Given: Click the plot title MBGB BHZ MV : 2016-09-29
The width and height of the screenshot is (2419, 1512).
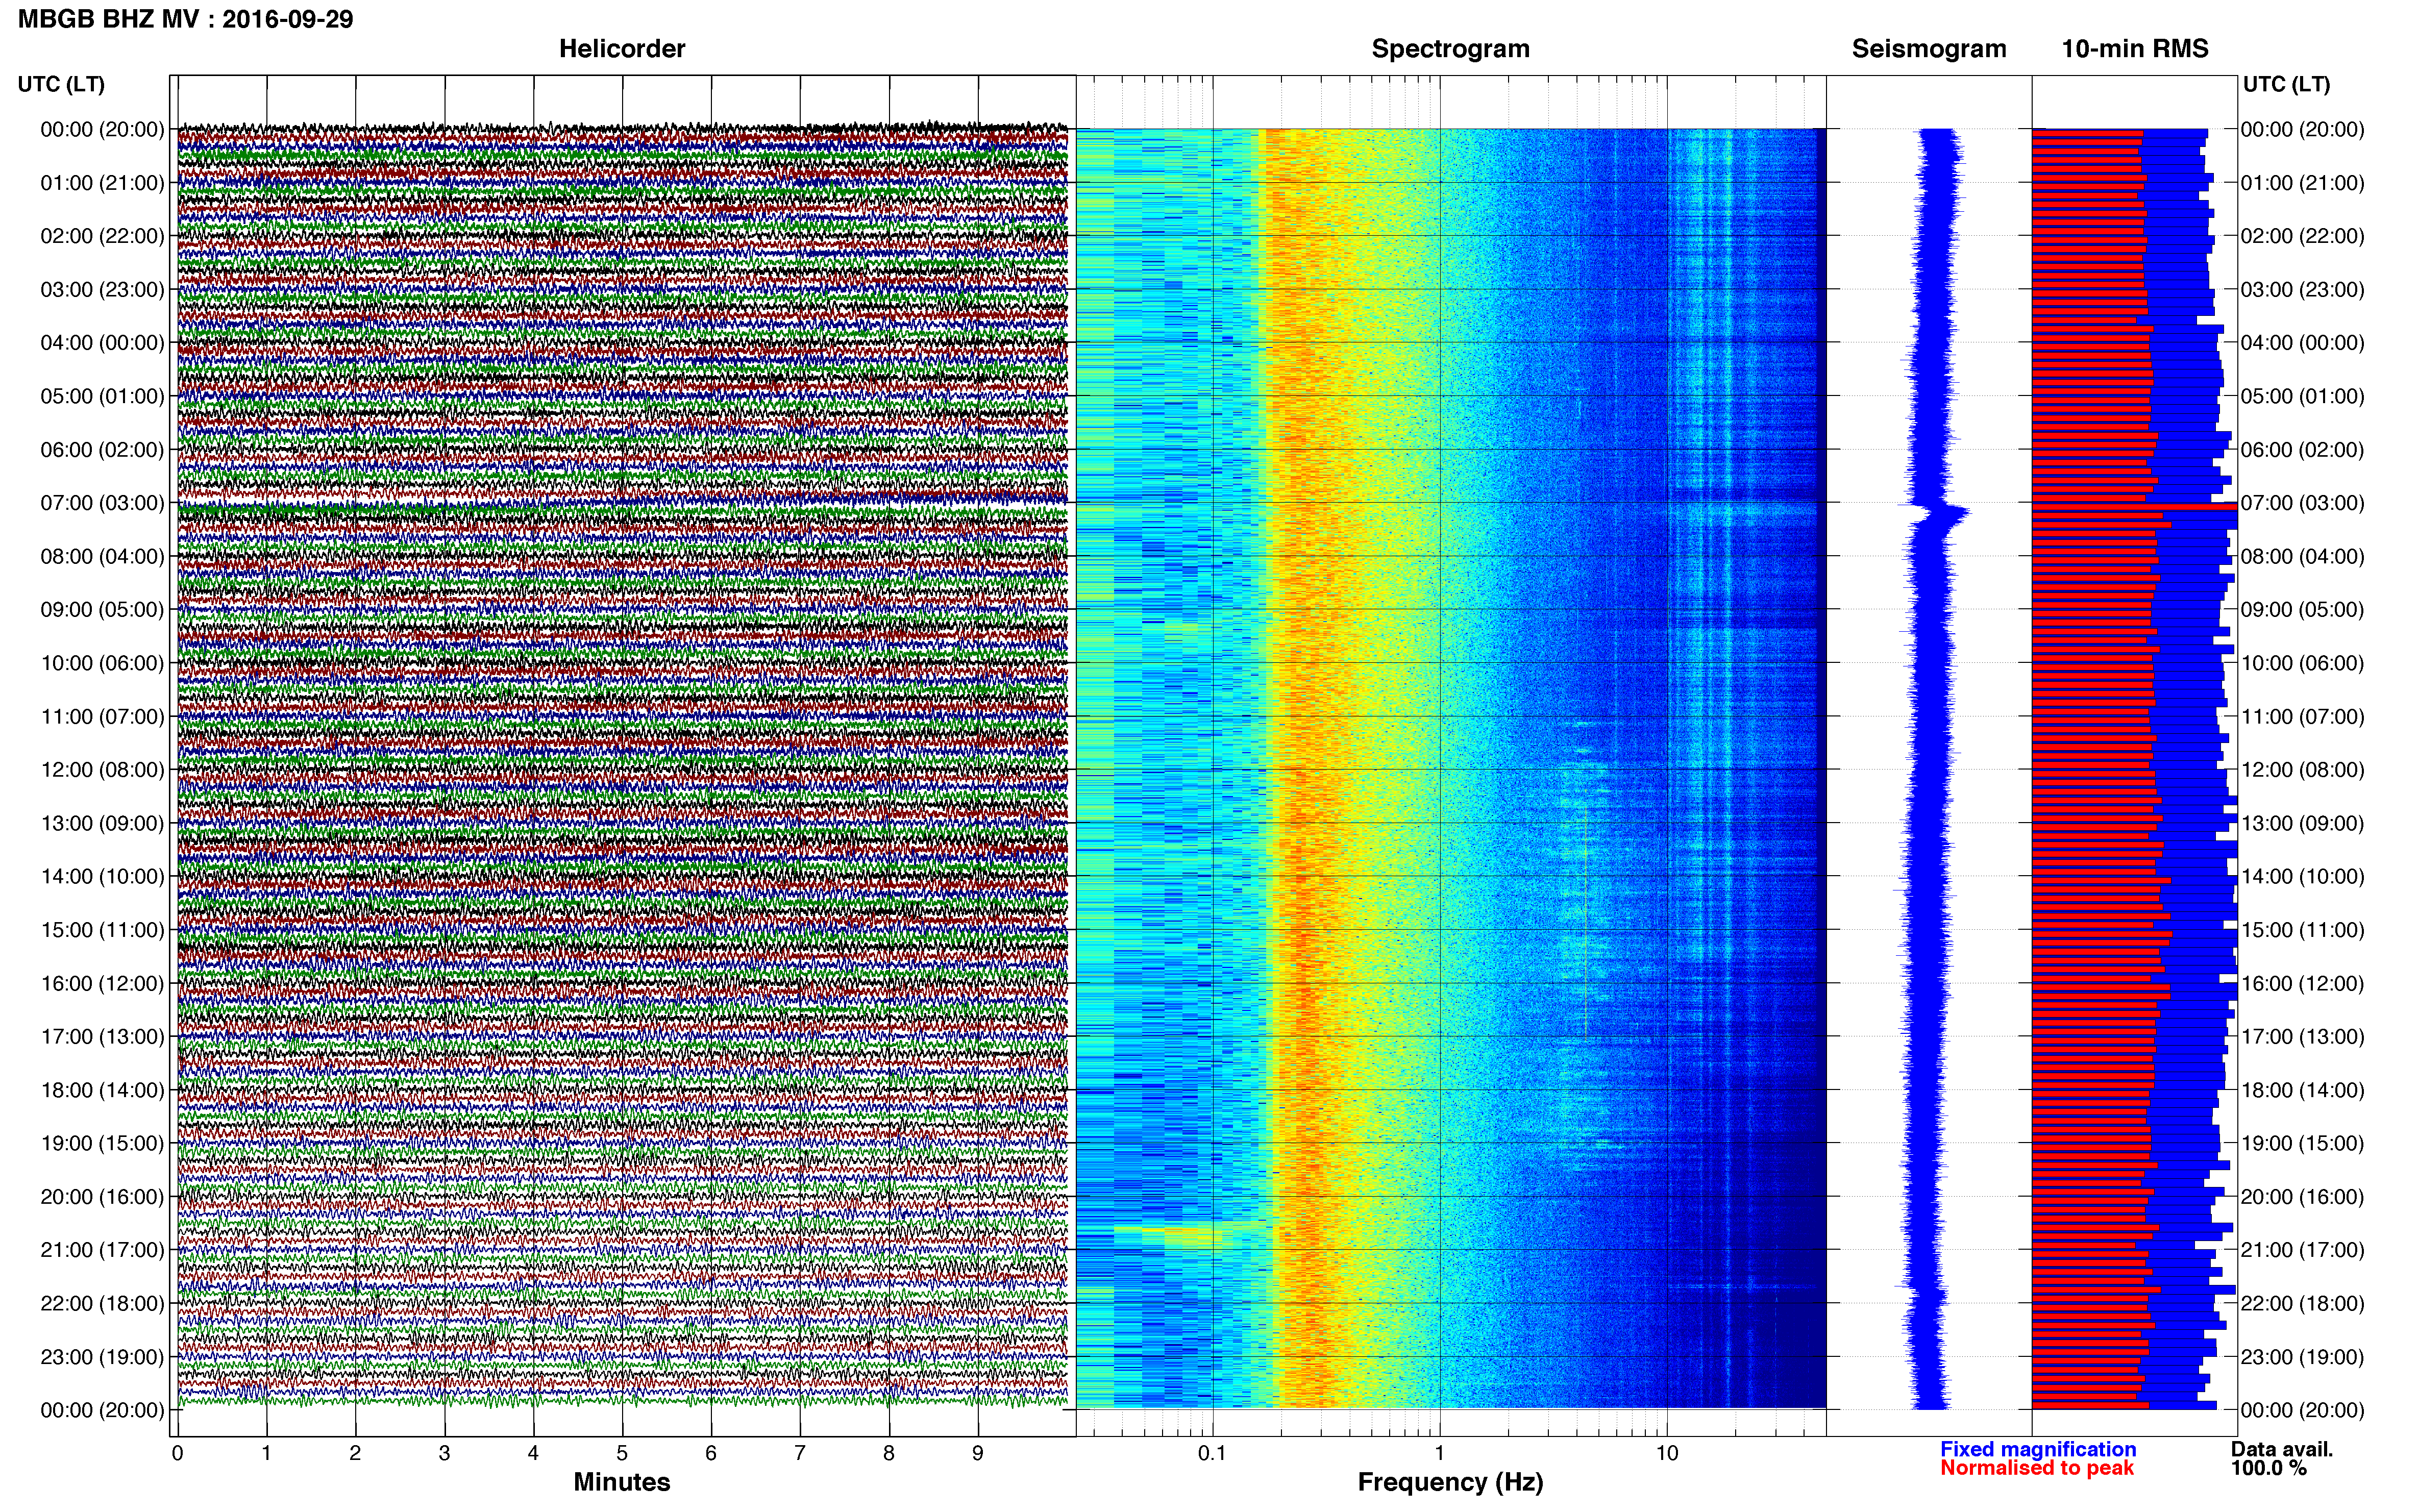Looking at the screenshot, I should 186,19.
